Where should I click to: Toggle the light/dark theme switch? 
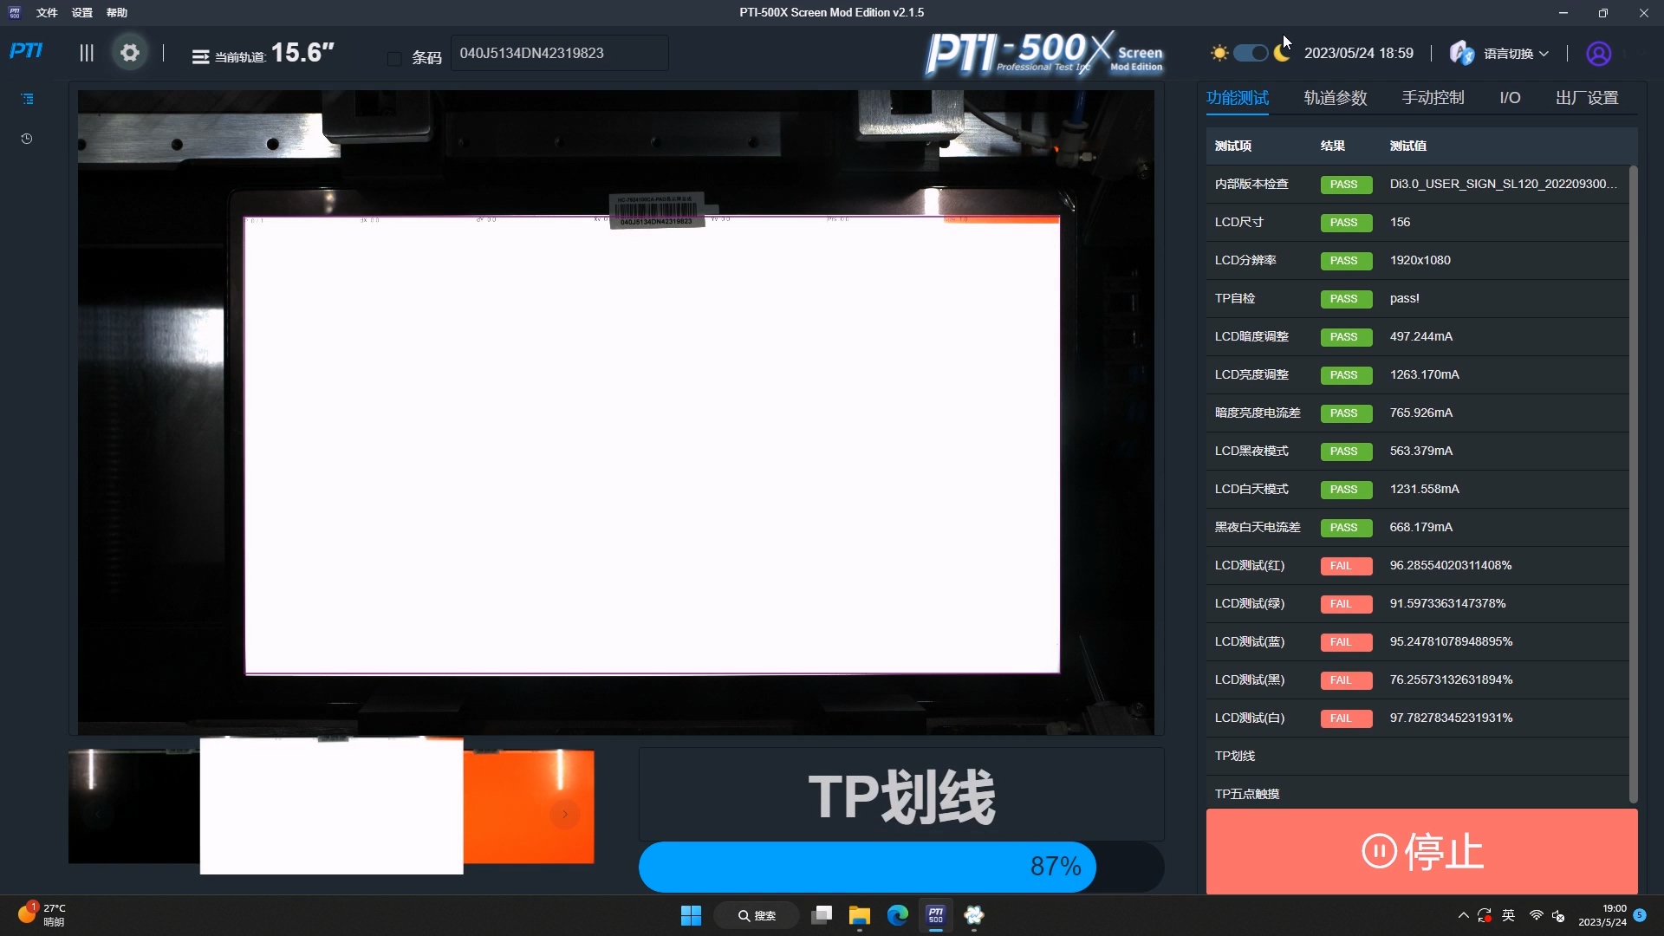pyautogui.click(x=1251, y=54)
